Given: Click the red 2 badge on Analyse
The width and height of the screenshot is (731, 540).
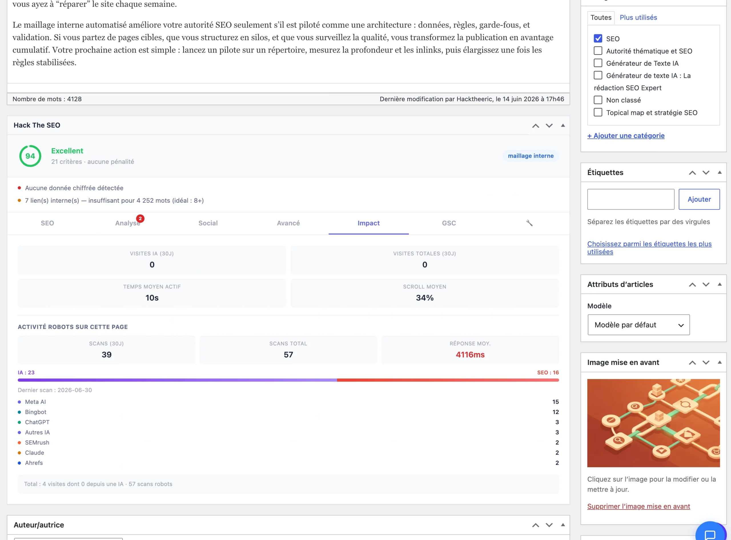Looking at the screenshot, I should click(140, 218).
